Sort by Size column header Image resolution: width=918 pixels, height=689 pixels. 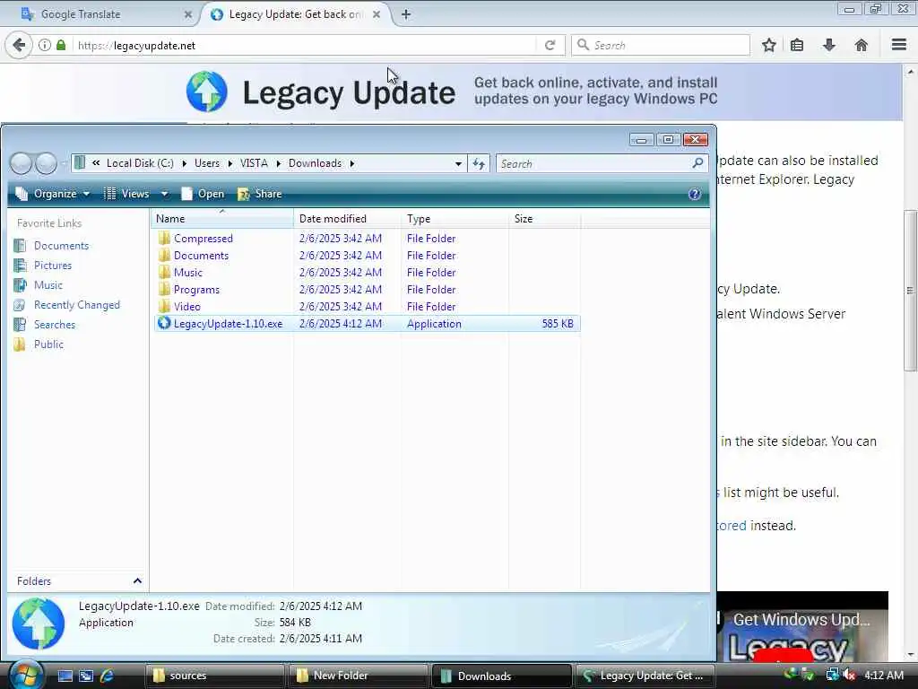click(544, 219)
